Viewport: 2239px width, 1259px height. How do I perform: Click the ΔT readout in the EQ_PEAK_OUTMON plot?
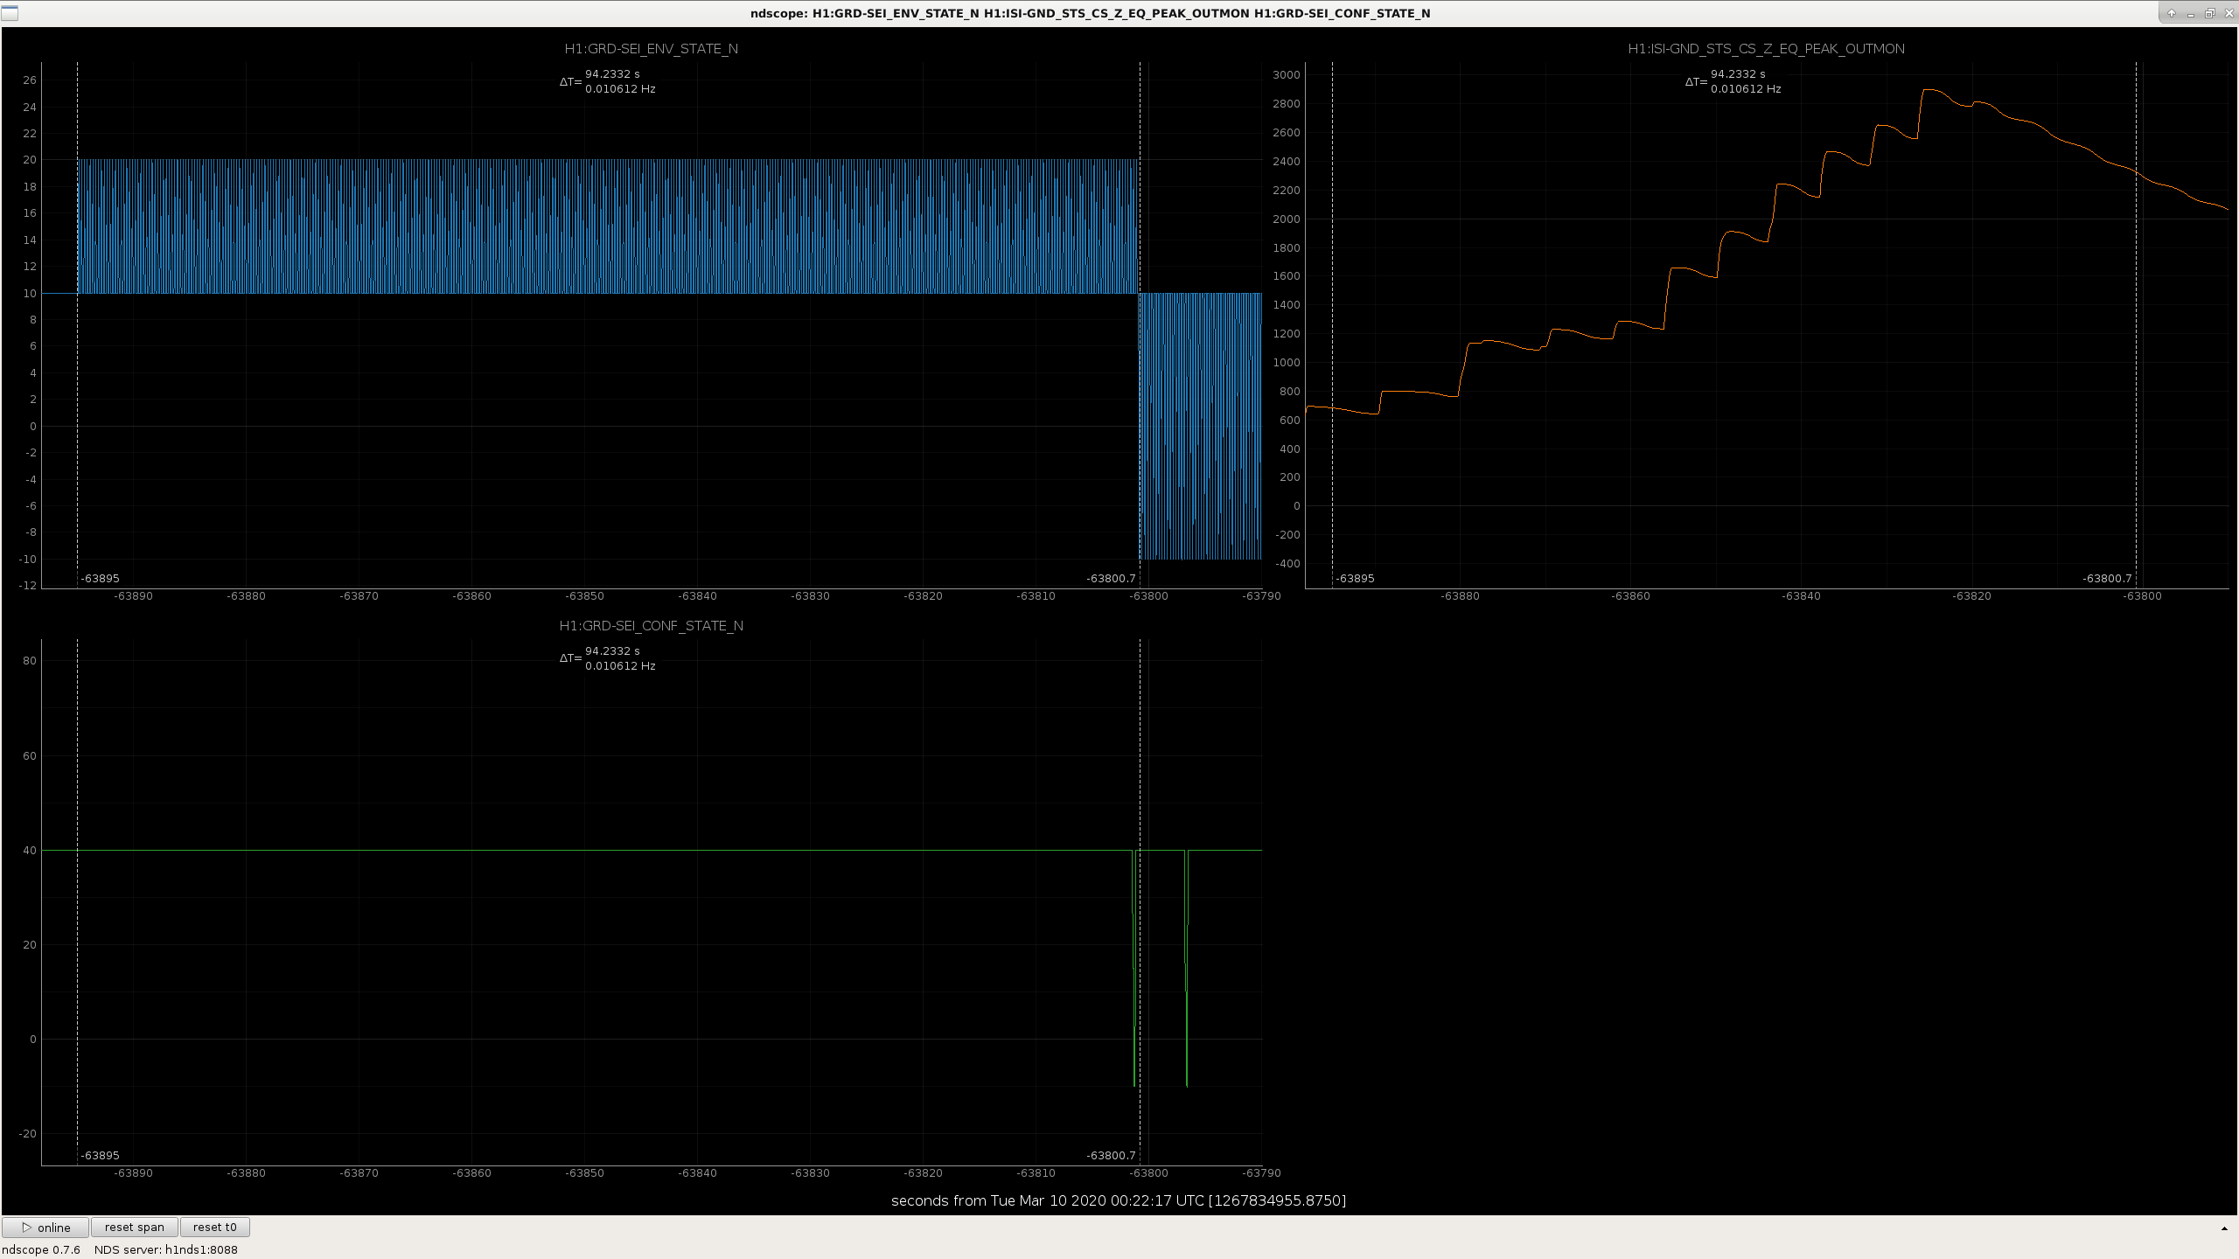point(1733,81)
